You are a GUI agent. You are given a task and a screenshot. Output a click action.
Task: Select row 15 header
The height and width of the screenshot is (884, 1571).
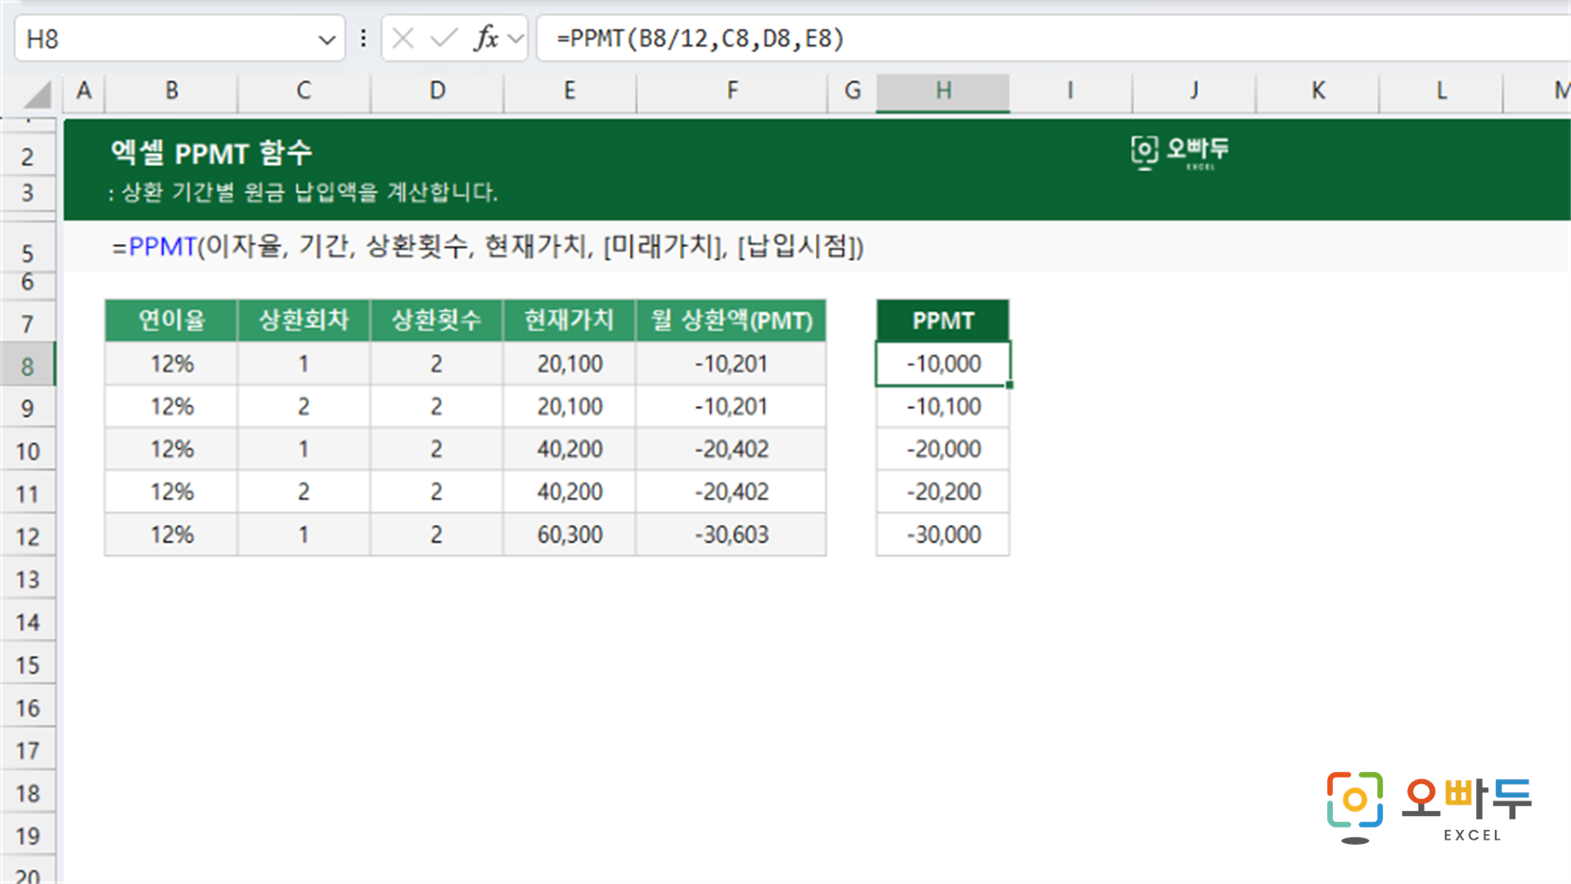[28, 665]
